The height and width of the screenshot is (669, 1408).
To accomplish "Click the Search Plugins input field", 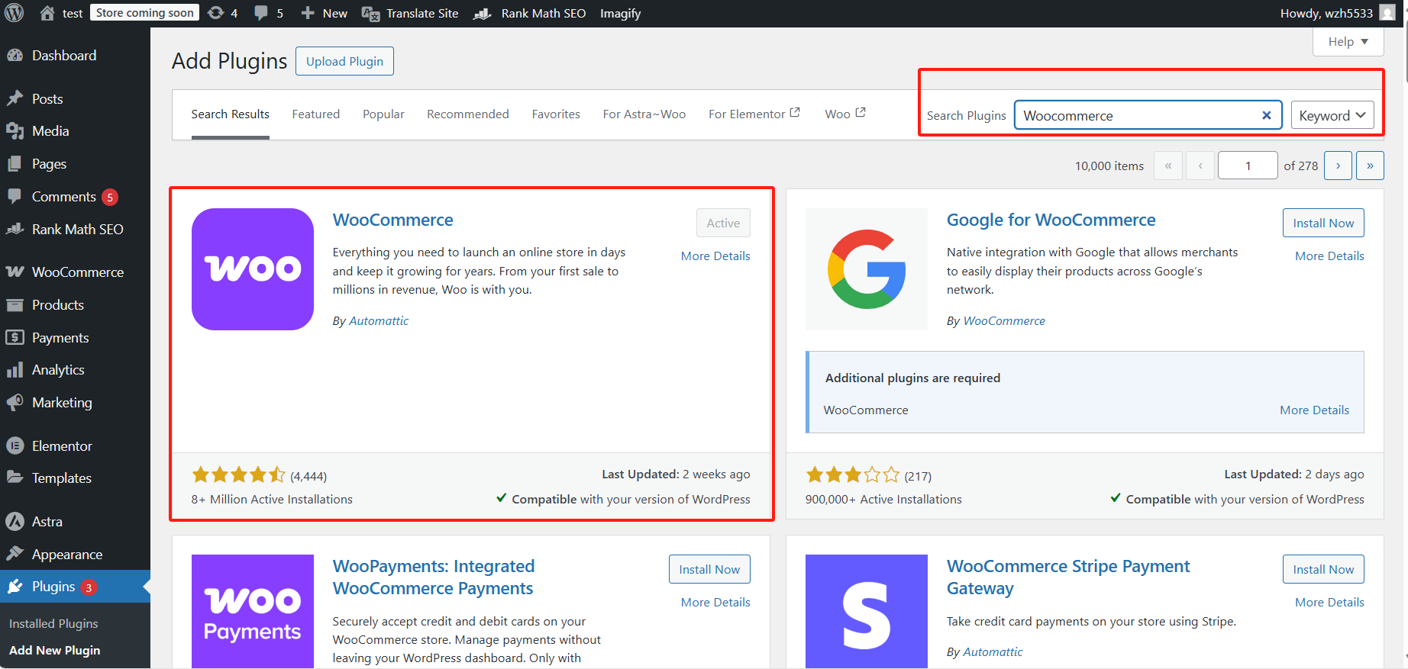I will (1138, 115).
